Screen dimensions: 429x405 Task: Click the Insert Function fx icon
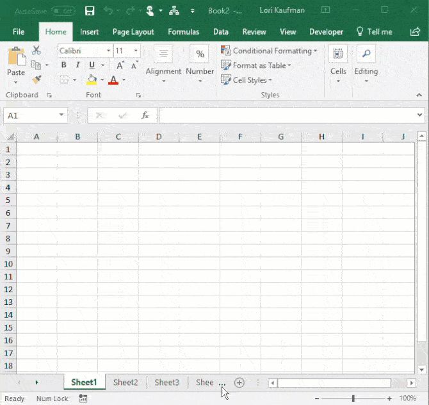tap(145, 115)
